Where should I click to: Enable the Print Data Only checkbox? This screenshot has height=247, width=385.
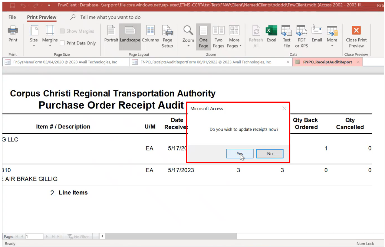(62, 43)
